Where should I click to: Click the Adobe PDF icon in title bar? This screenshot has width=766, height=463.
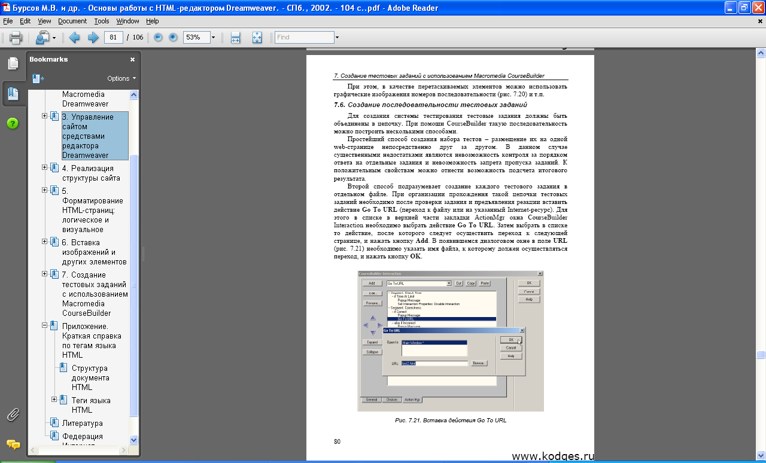tap(6, 8)
